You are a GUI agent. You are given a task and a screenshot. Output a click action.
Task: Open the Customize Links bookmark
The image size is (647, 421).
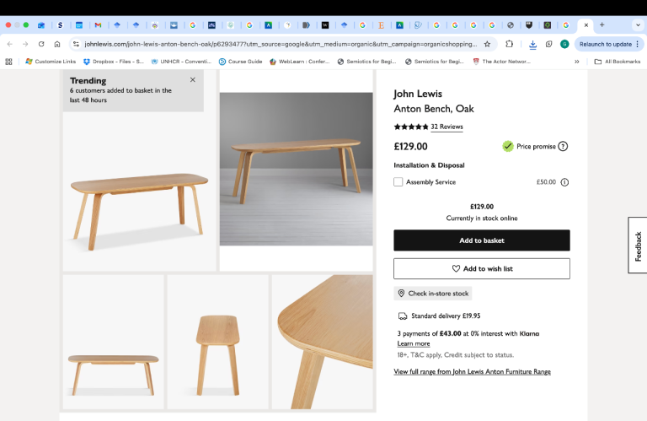(x=51, y=62)
